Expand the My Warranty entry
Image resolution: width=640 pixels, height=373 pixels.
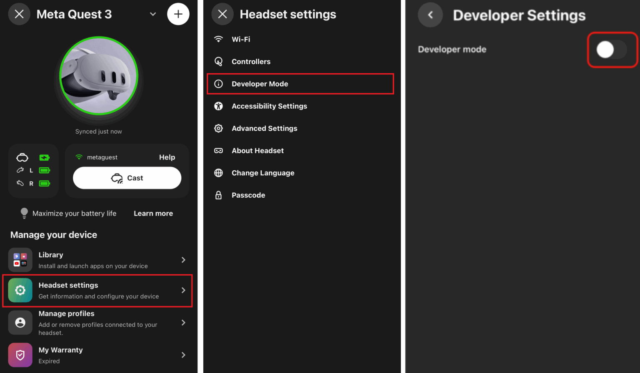click(183, 355)
